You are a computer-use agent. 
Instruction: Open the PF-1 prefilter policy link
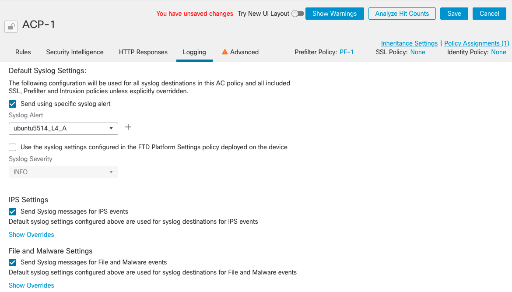point(347,52)
